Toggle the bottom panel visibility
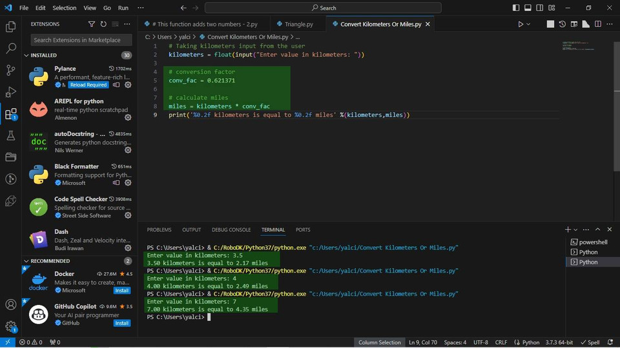 tap(528, 8)
